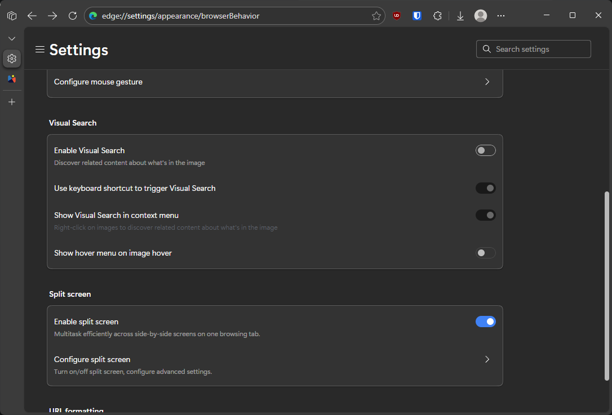Click the uBlock Origin extension icon
This screenshot has width=612, height=415.
(397, 16)
